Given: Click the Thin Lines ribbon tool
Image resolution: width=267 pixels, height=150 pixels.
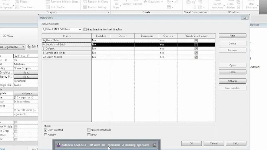Looking at the screenshot, I should pos(24,7).
